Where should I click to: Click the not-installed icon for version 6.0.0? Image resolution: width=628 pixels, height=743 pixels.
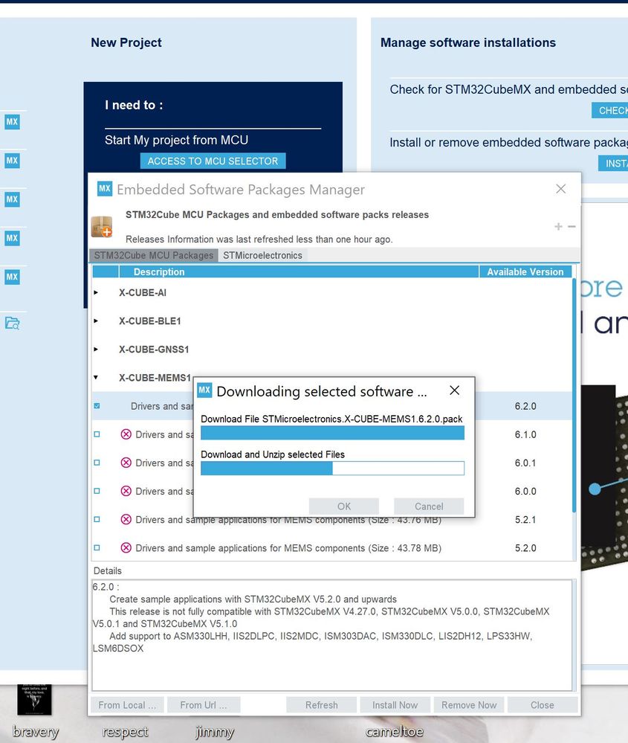[x=126, y=491]
